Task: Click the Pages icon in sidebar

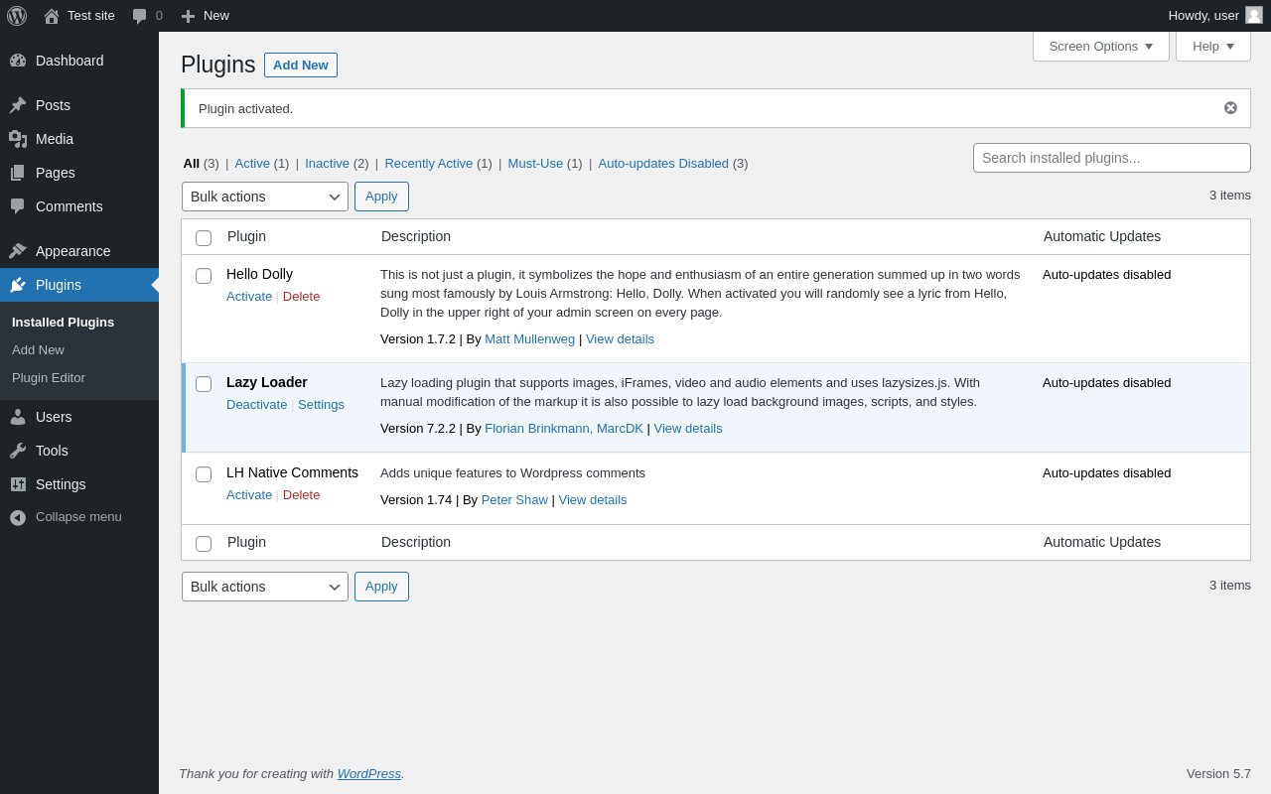Action: [x=18, y=173]
